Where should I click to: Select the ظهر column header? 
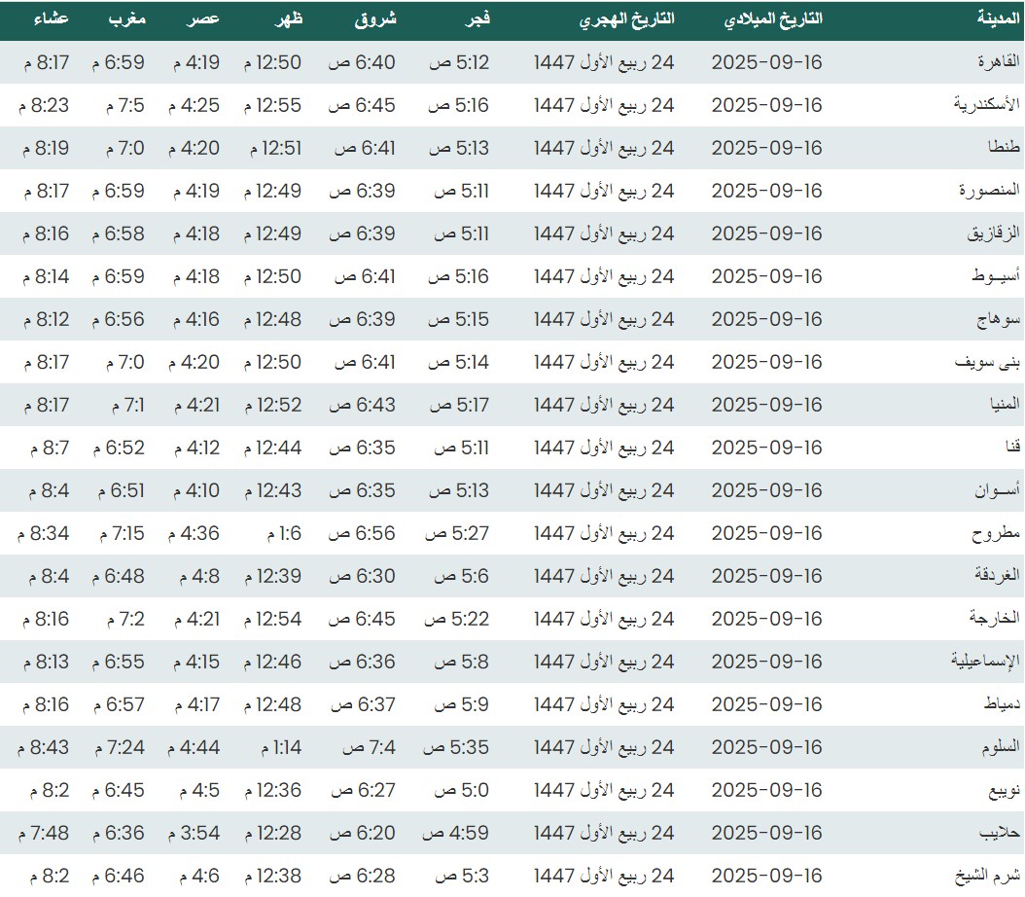(287, 19)
